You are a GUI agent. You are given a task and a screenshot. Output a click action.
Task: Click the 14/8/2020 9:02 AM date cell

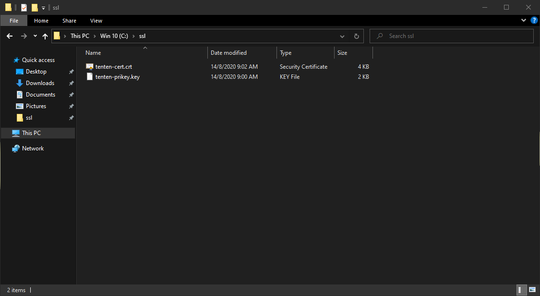tap(234, 66)
